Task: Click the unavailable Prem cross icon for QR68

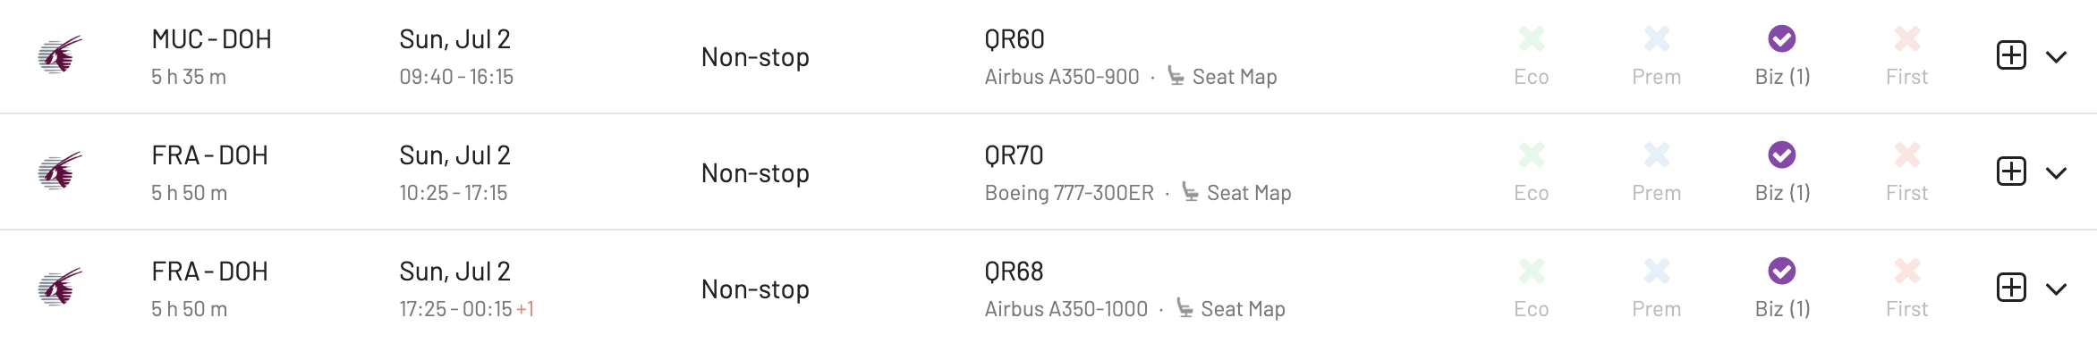Action: point(1657,271)
